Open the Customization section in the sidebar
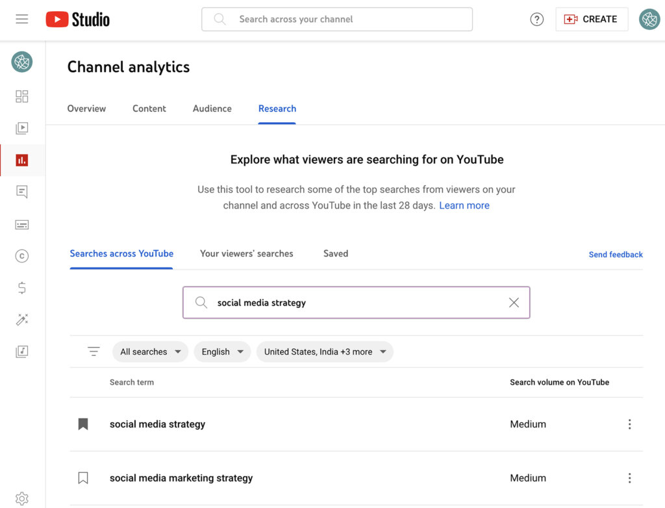 point(21,319)
